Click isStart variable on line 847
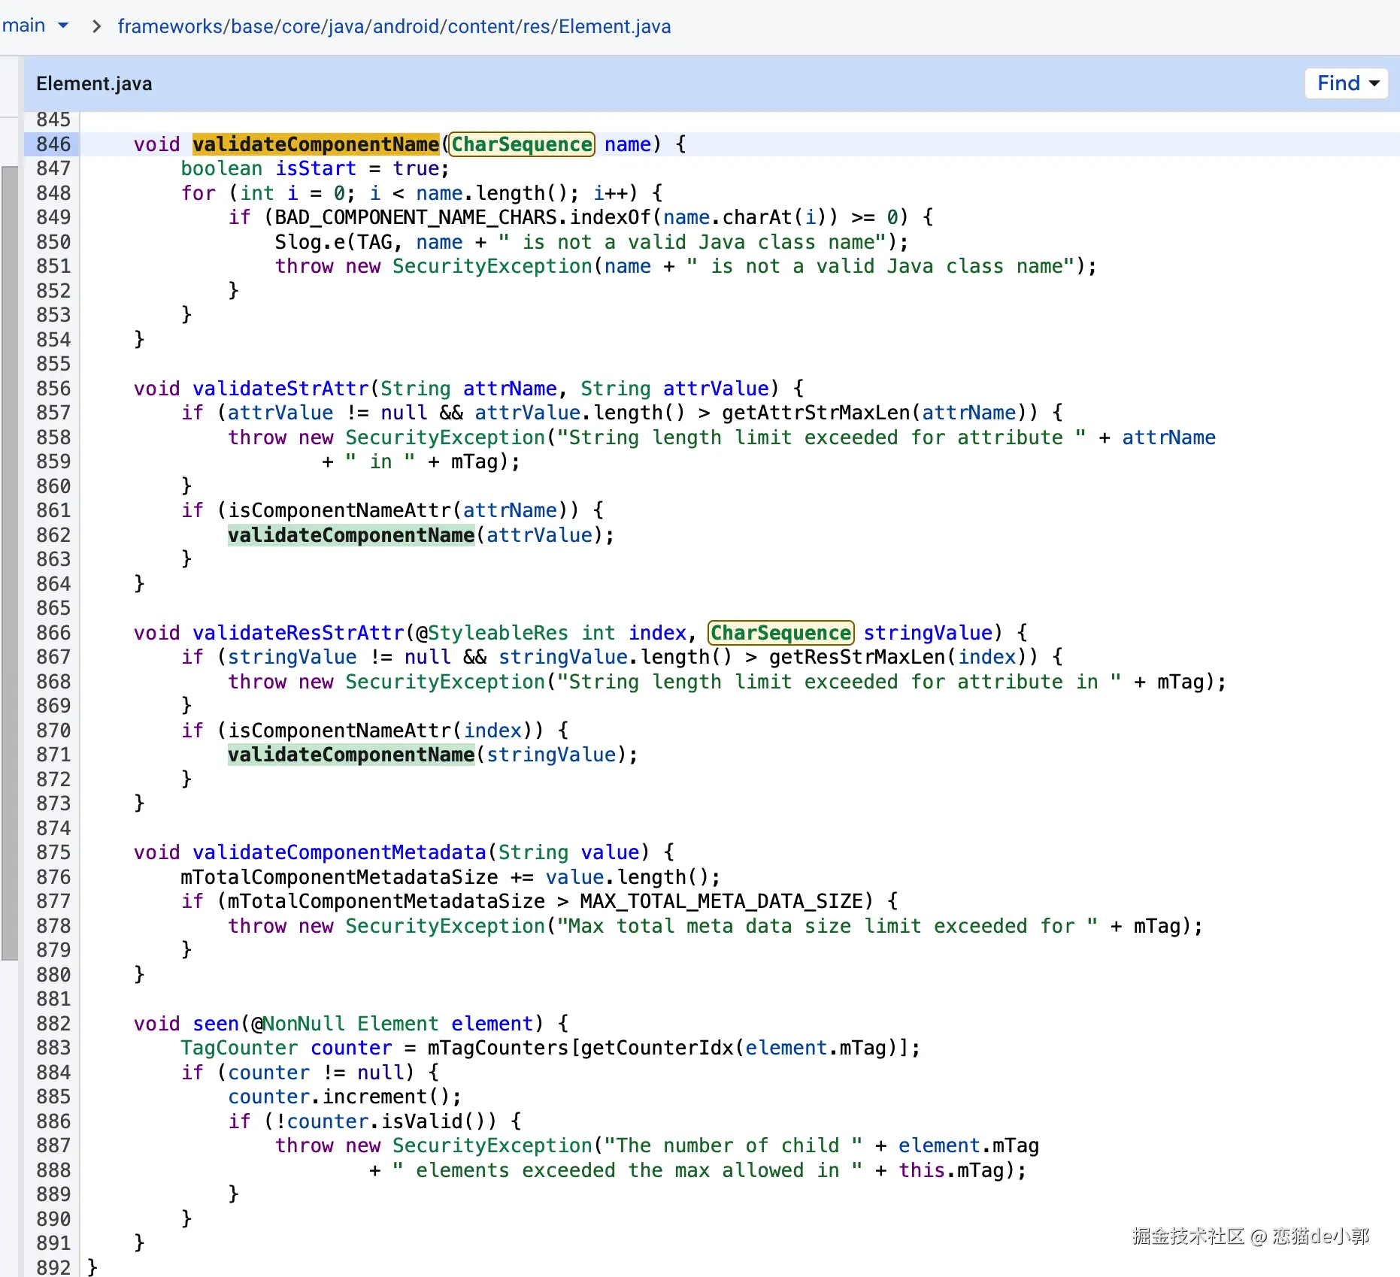This screenshot has height=1277, width=1400. [x=316, y=168]
